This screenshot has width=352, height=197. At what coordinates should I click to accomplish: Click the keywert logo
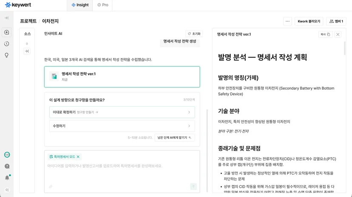tap(18, 5)
